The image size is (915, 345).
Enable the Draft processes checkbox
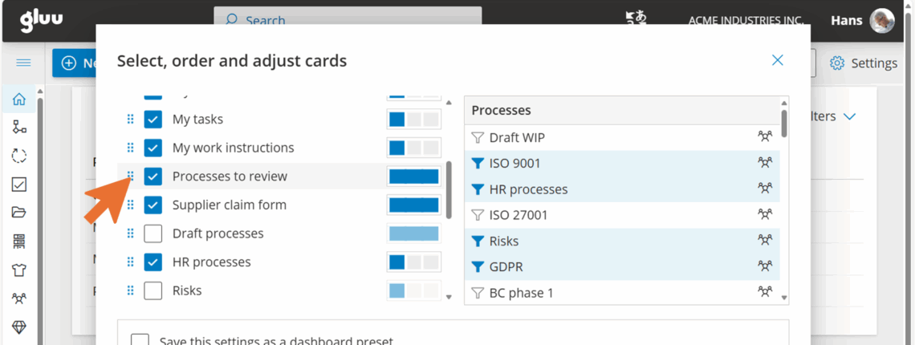(x=153, y=233)
